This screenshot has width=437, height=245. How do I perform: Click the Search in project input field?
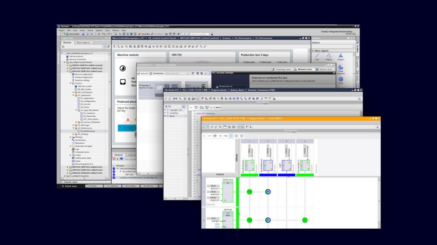point(199,34)
